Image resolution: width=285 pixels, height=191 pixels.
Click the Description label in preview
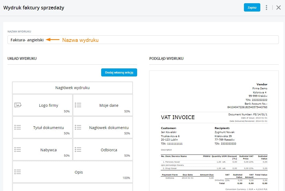coord(166,150)
